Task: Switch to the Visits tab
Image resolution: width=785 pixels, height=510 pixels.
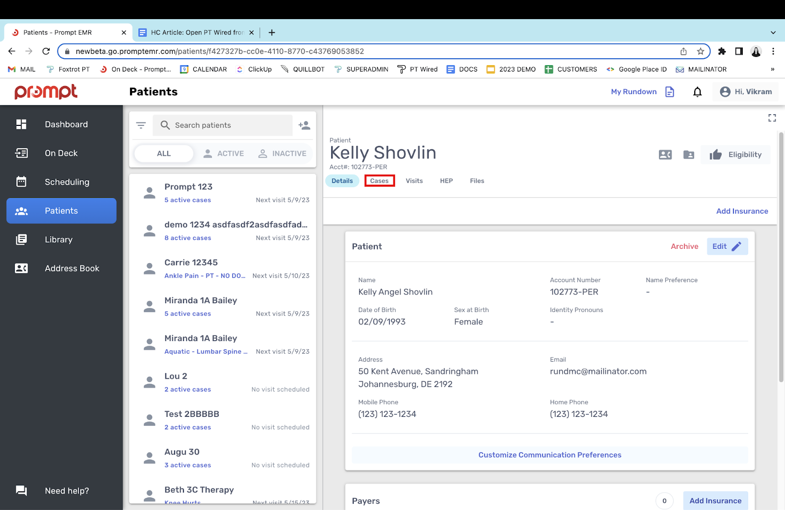Action: coord(414,181)
